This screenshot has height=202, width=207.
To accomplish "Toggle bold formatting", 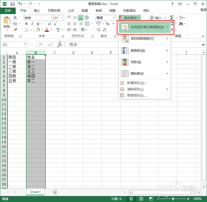I will [x=26, y=24].
